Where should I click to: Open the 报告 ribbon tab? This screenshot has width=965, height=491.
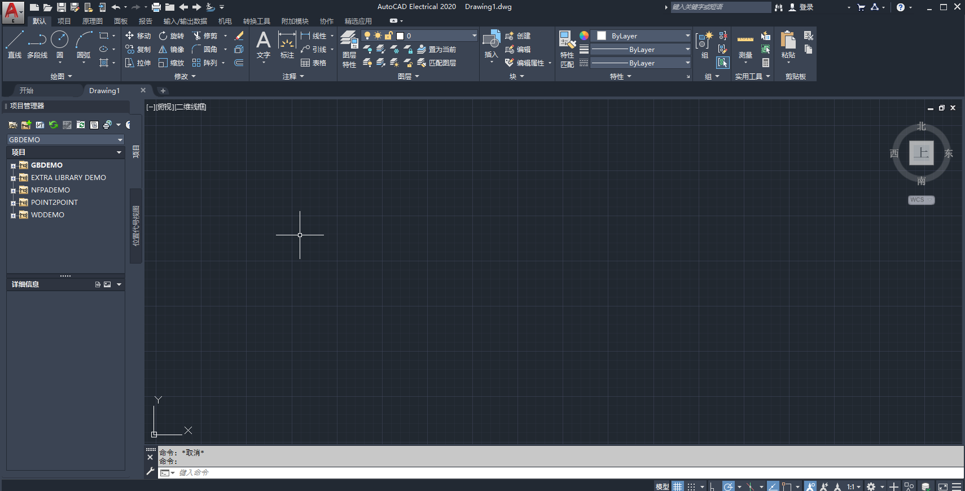click(x=145, y=21)
